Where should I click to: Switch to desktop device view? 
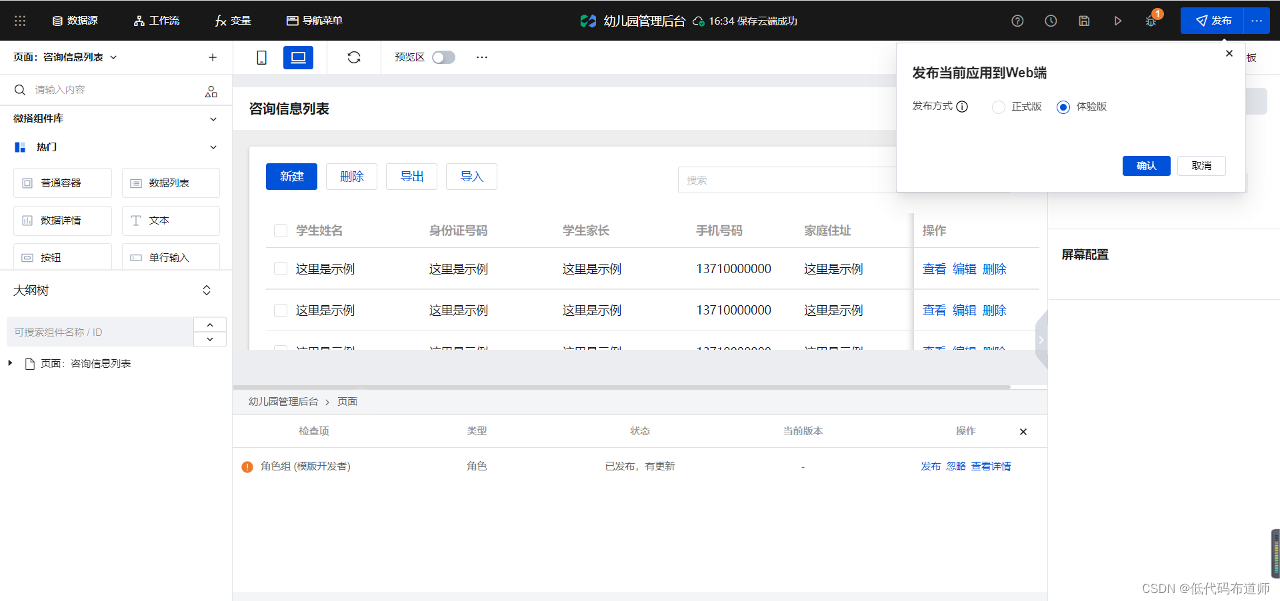(298, 58)
